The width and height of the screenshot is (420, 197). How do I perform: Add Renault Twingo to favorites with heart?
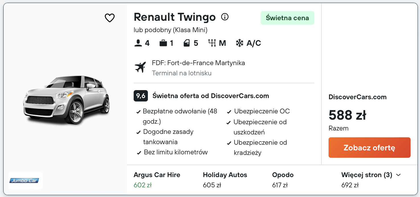click(110, 18)
